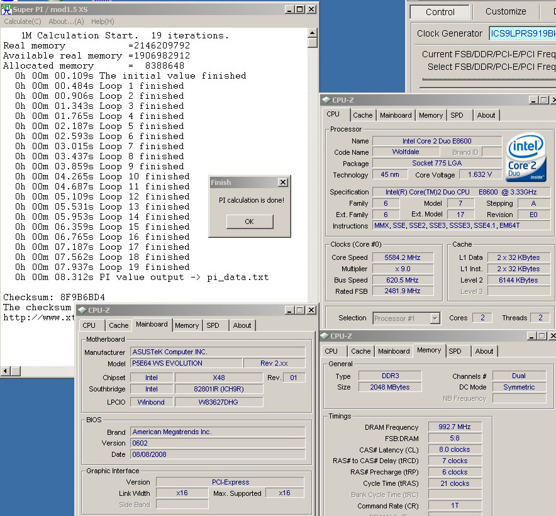Switch to the Customize tab in the clock generator tool
This screenshot has width=556, height=516.
(506, 11)
